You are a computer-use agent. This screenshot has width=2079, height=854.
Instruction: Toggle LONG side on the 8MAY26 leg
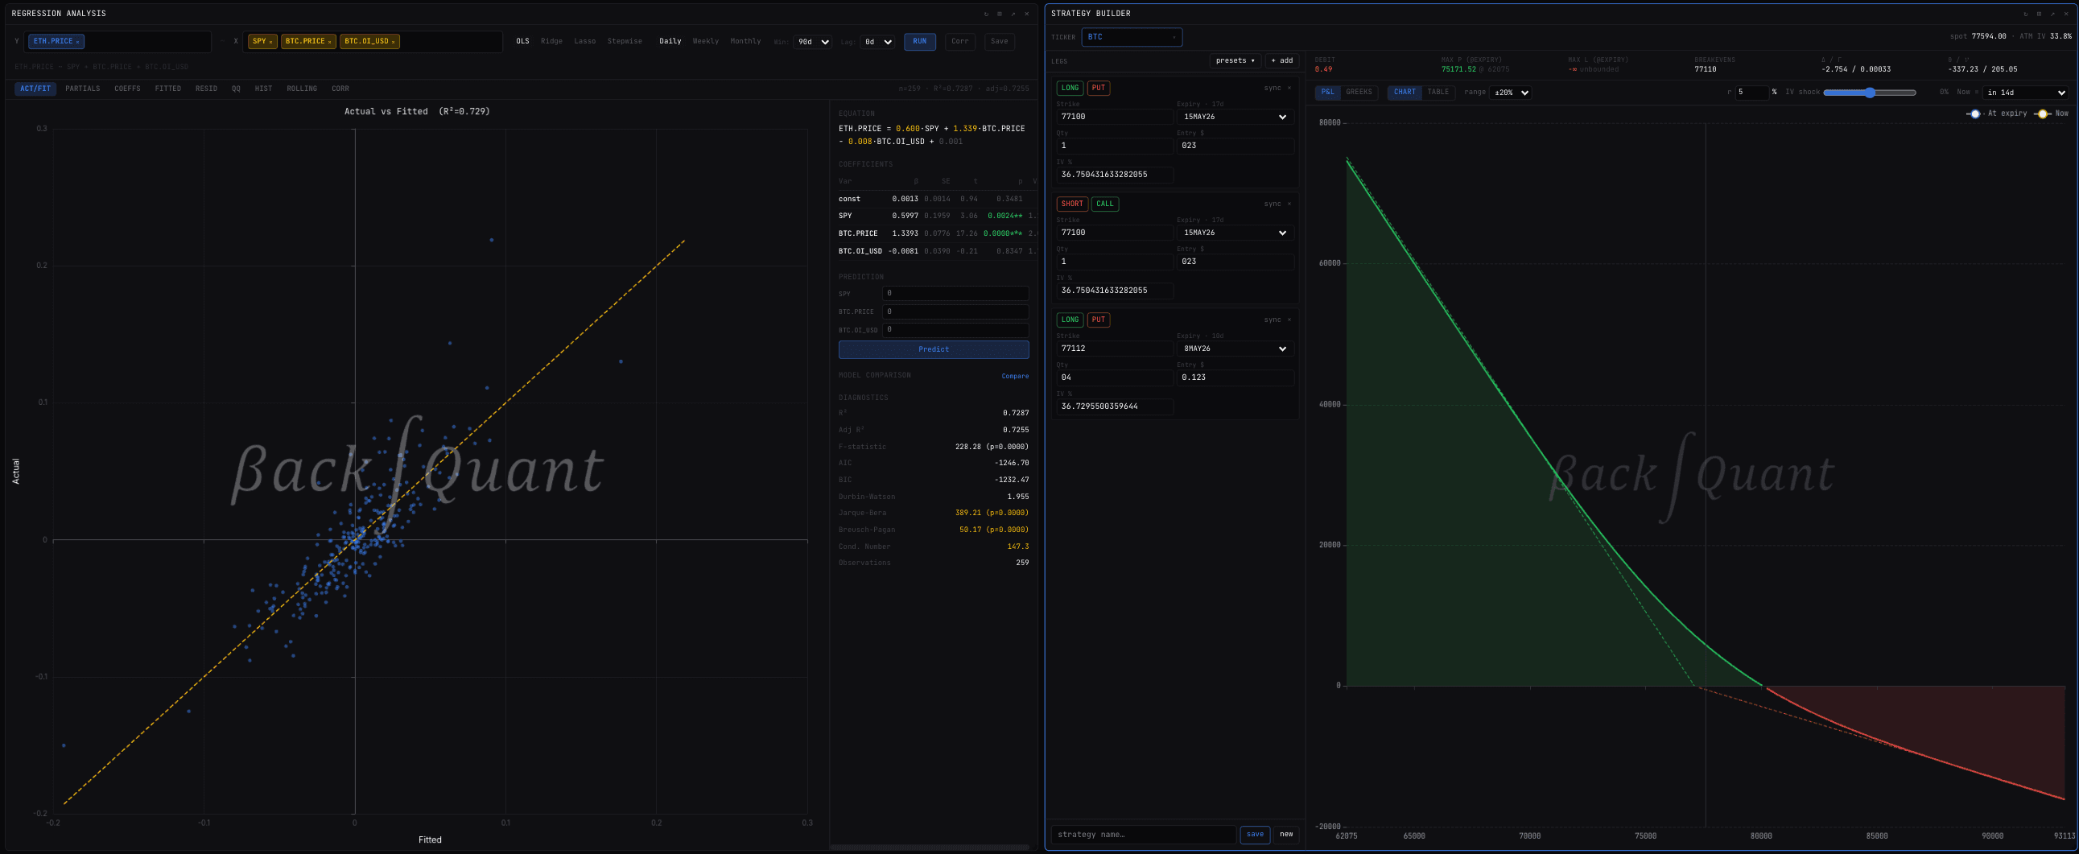coord(1070,320)
